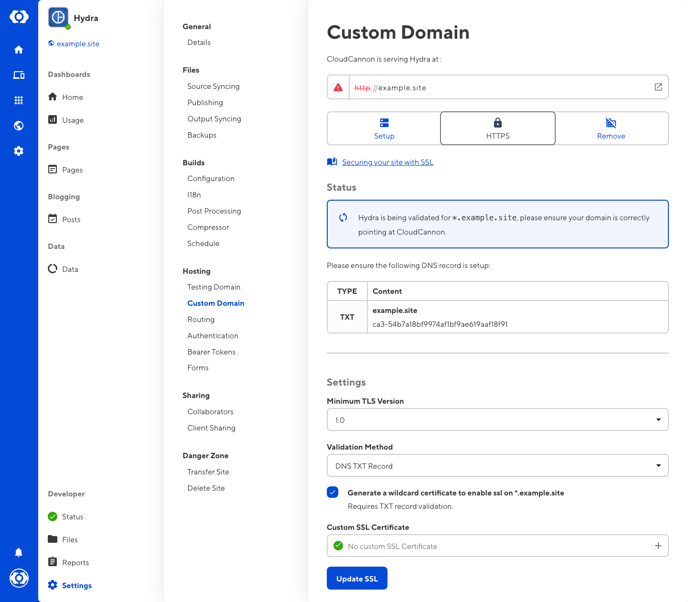
Task: Open example.site in new tab icon
Action: pos(658,87)
